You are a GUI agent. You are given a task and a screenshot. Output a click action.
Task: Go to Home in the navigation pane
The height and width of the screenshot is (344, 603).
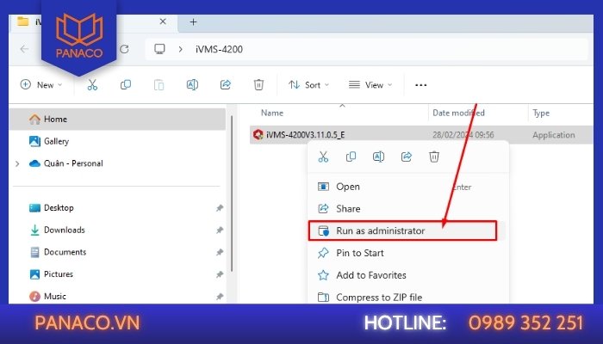pyautogui.click(x=117, y=120)
